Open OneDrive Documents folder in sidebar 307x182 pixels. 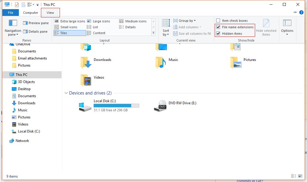coord(24,51)
